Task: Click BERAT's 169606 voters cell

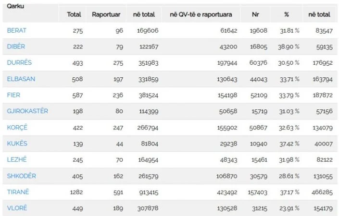Action: [x=148, y=31]
